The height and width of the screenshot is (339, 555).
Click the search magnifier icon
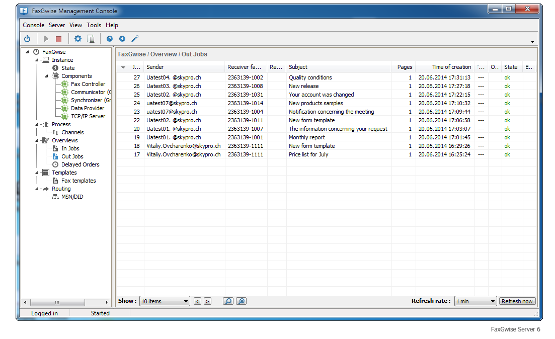[x=228, y=301]
